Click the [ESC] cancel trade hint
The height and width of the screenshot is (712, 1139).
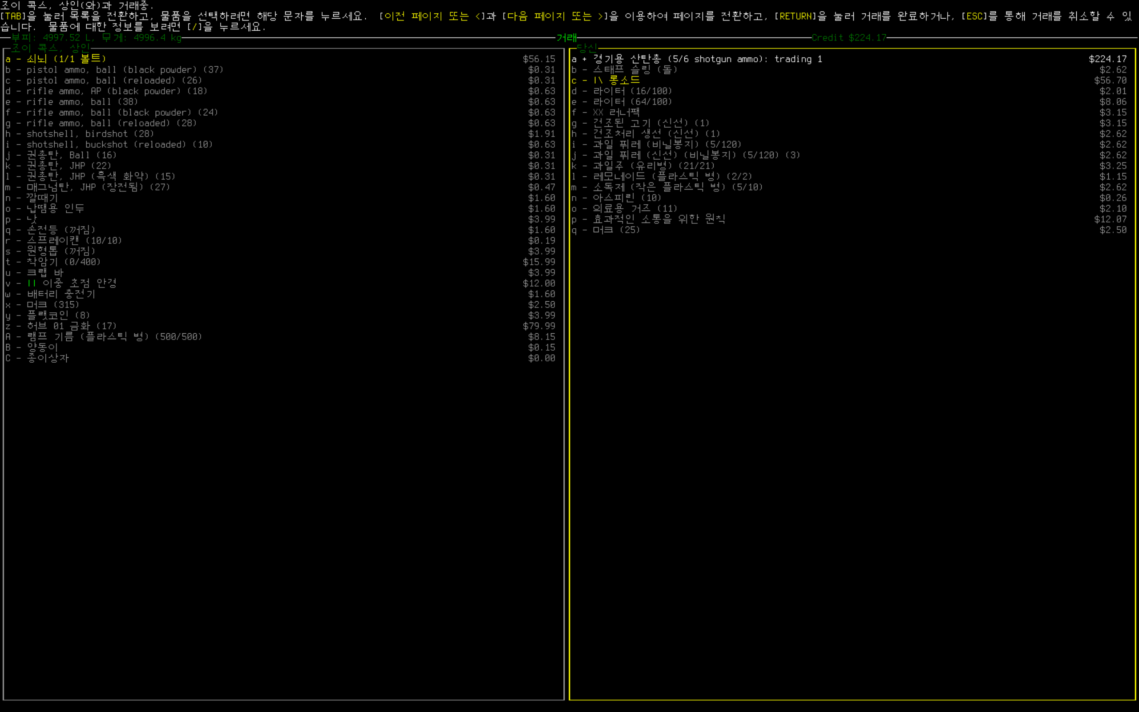(974, 16)
